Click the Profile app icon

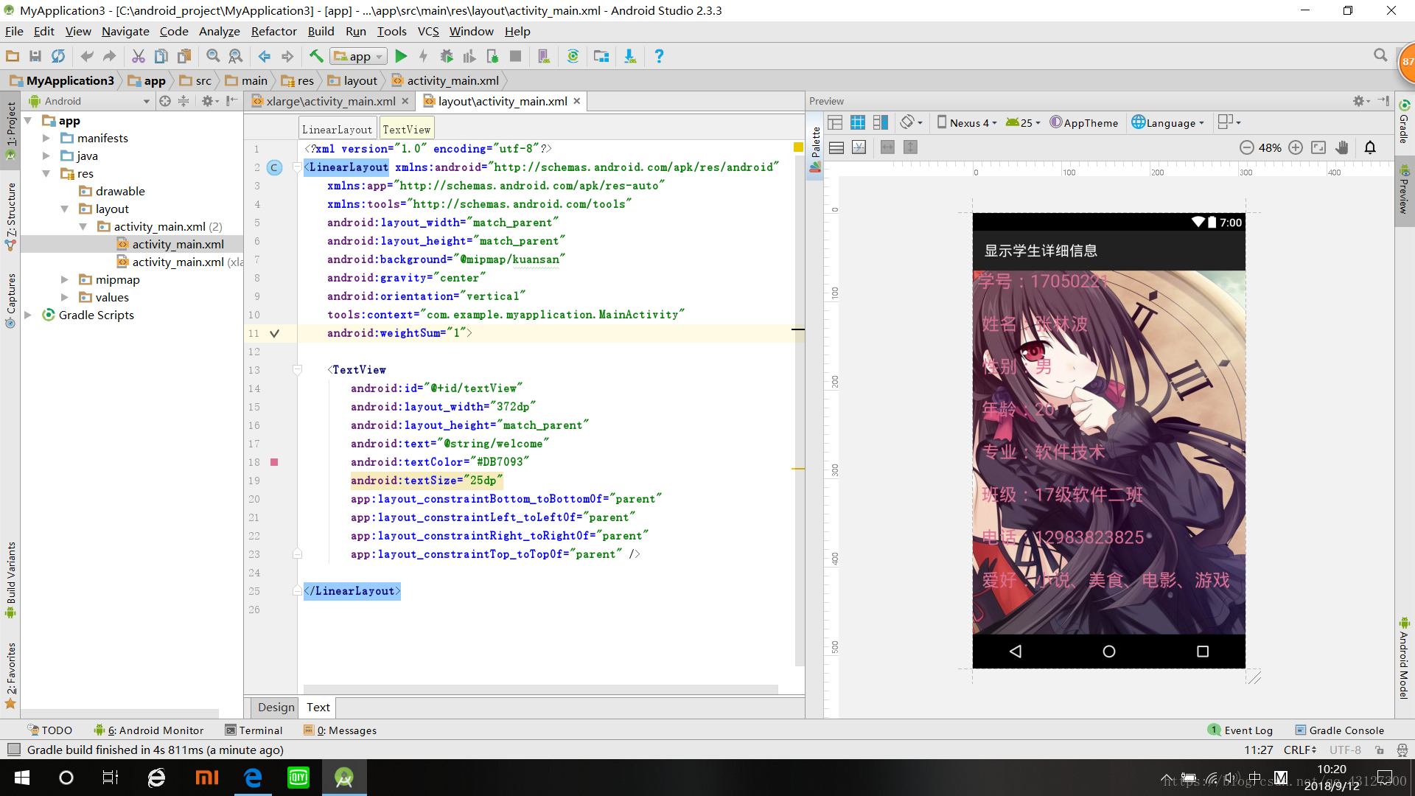[469, 56]
